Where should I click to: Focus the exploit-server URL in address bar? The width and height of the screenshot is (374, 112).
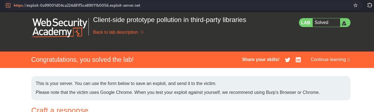(83, 5)
